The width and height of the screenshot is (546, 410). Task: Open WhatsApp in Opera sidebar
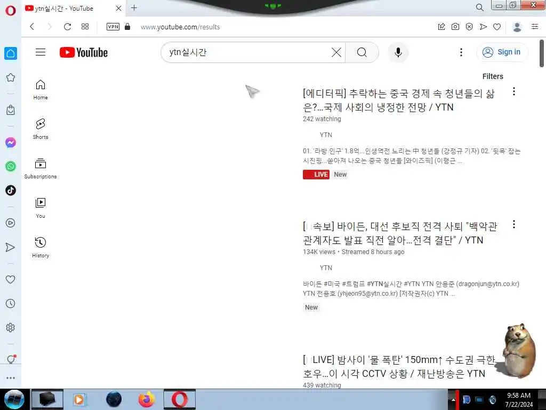[x=11, y=167]
